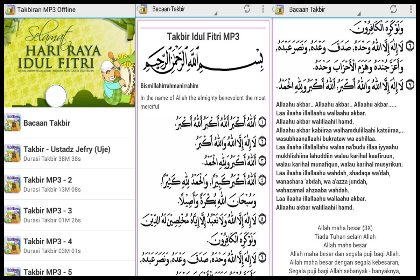420x280 pixels.
Task: Tap the thumbnail icon of Takbir Ustadz Jefry row
Action: click(x=13, y=153)
